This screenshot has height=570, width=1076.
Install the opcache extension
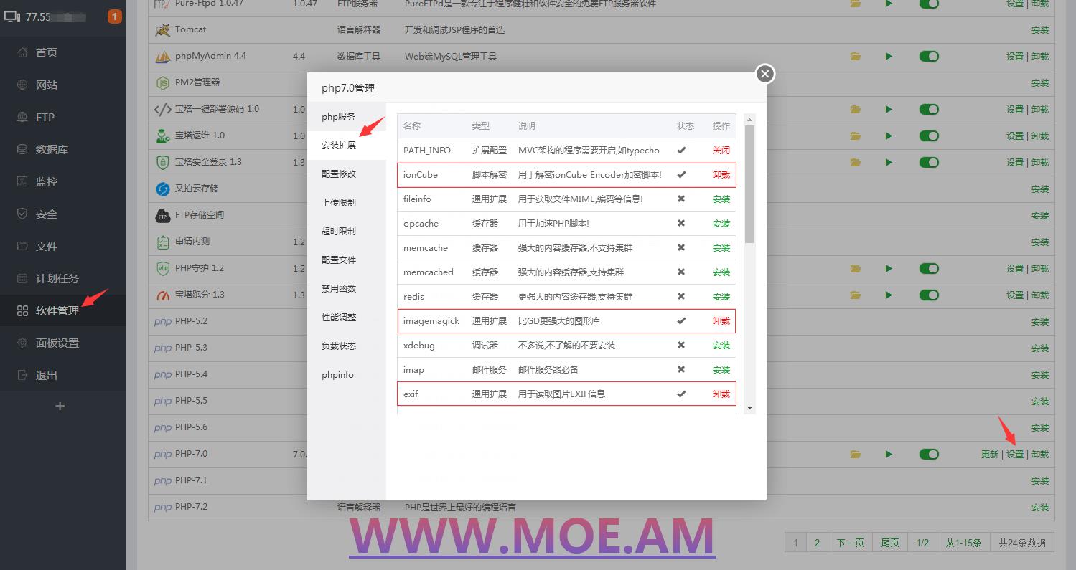click(721, 224)
